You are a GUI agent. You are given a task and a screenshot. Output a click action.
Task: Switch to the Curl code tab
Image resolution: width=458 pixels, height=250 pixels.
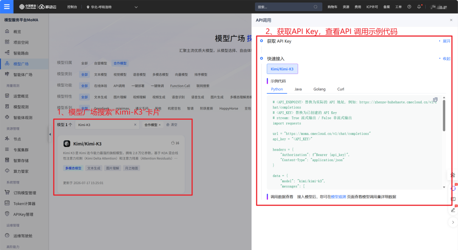pyautogui.click(x=341, y=89)
